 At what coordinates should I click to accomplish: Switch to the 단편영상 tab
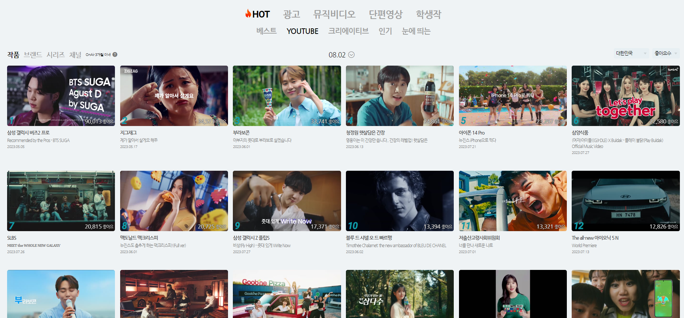(x=385, y=14)
